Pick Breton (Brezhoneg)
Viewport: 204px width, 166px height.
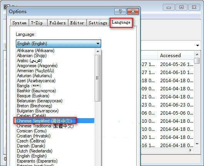click(x=55, y=106)
